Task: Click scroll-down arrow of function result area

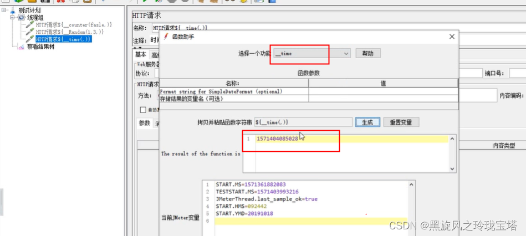Action: click(452, 169)
